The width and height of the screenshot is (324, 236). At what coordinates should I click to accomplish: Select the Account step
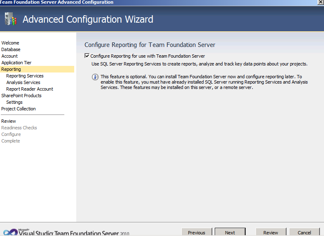click(x=9, y=56)
